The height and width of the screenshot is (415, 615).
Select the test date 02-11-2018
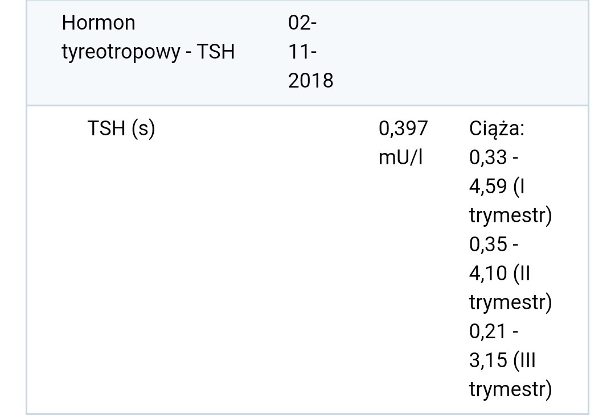click(x=311, y=52)
